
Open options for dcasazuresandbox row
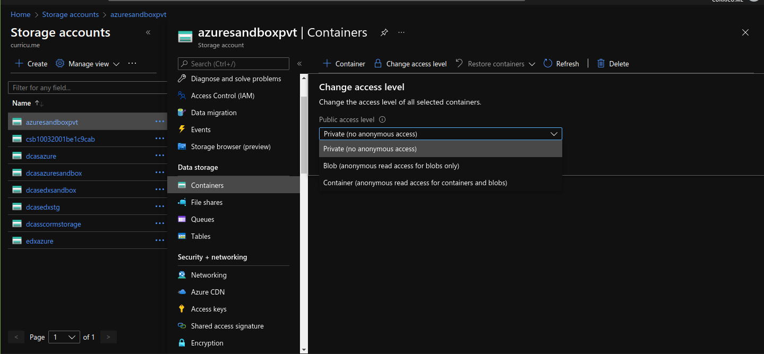pyautogui.click(x=160, y=172)
